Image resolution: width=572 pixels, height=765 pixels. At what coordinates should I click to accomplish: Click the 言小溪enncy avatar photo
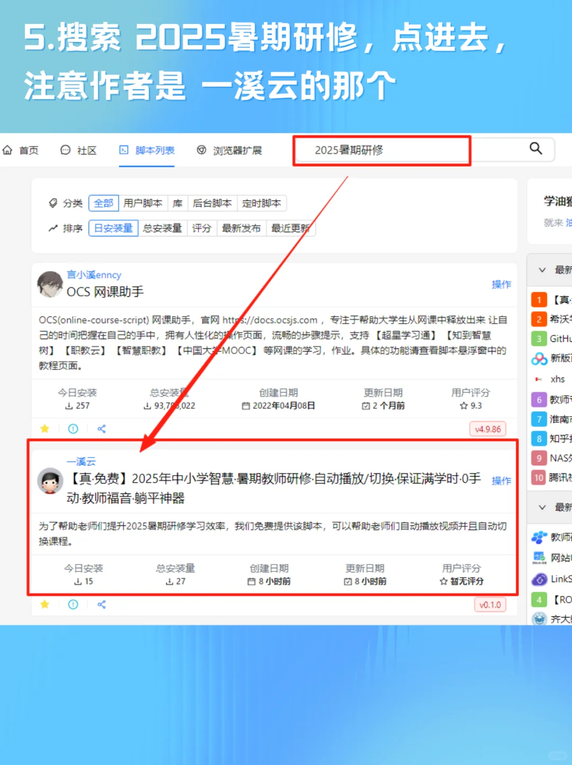50,285
